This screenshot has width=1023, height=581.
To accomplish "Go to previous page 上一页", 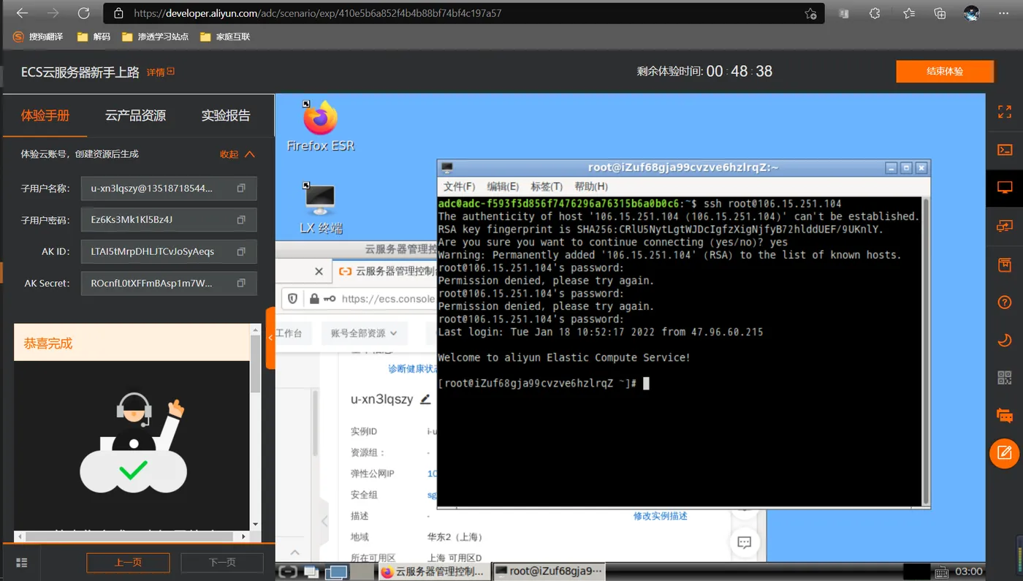I will (x=128, y=562).
